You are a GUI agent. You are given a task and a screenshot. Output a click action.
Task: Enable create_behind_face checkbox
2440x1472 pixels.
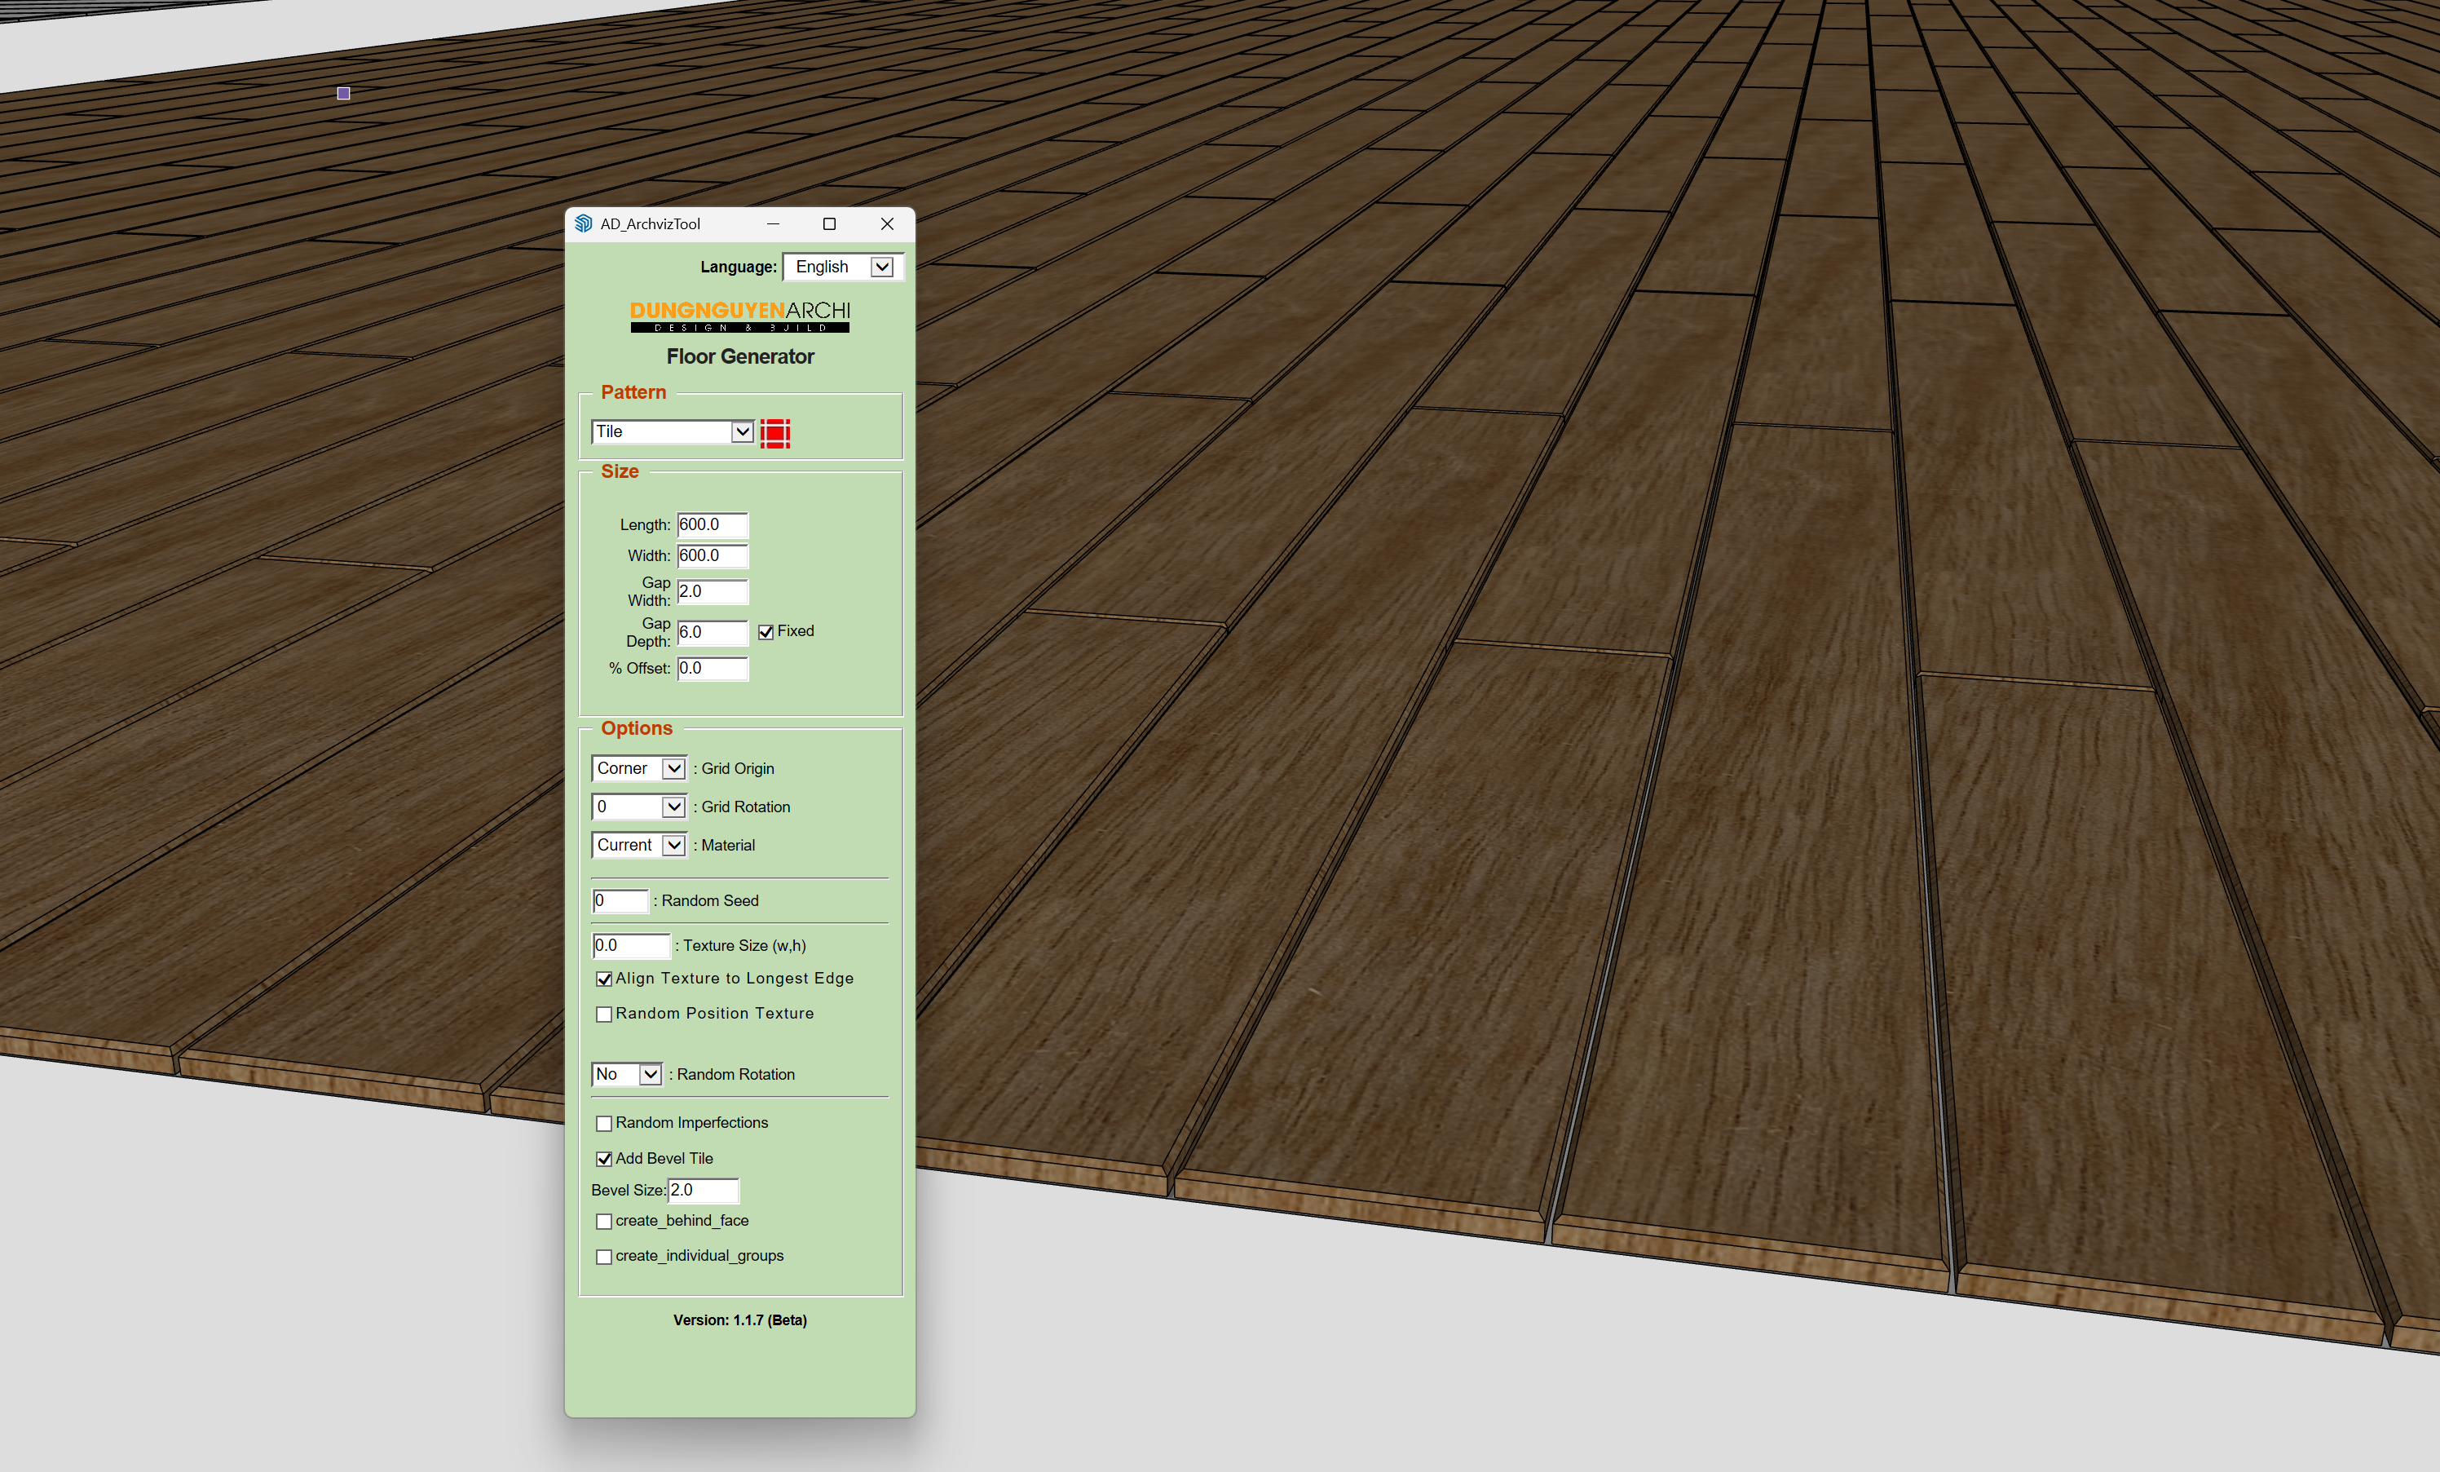pos(604,1222)
